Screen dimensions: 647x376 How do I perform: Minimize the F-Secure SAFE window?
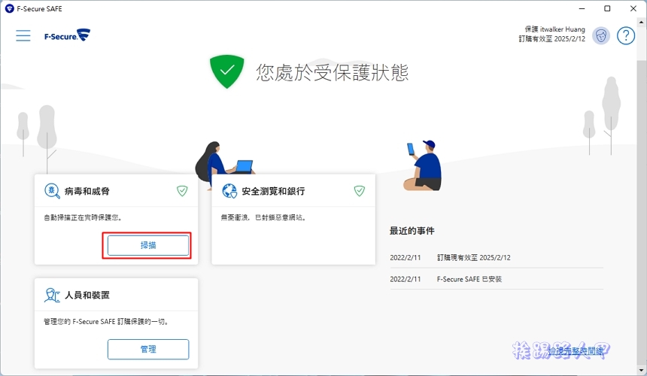coord(582,9)
